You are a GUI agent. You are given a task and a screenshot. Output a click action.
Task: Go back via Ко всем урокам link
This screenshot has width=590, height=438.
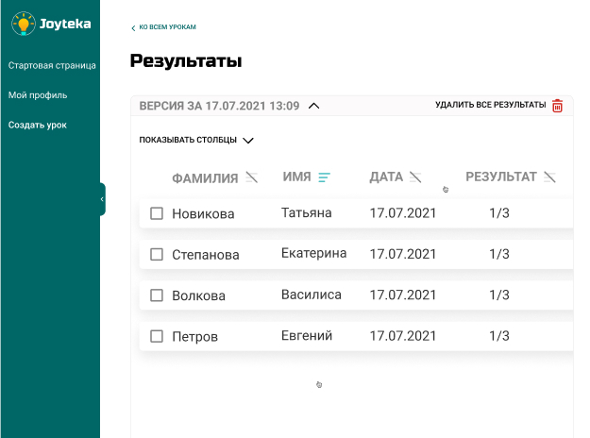click(163, 27)
